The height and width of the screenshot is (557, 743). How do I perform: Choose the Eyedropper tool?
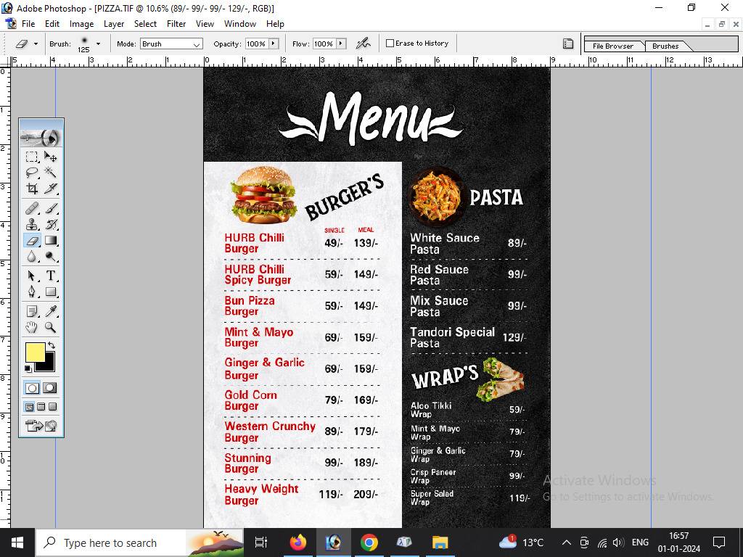[x=50, y=310]
